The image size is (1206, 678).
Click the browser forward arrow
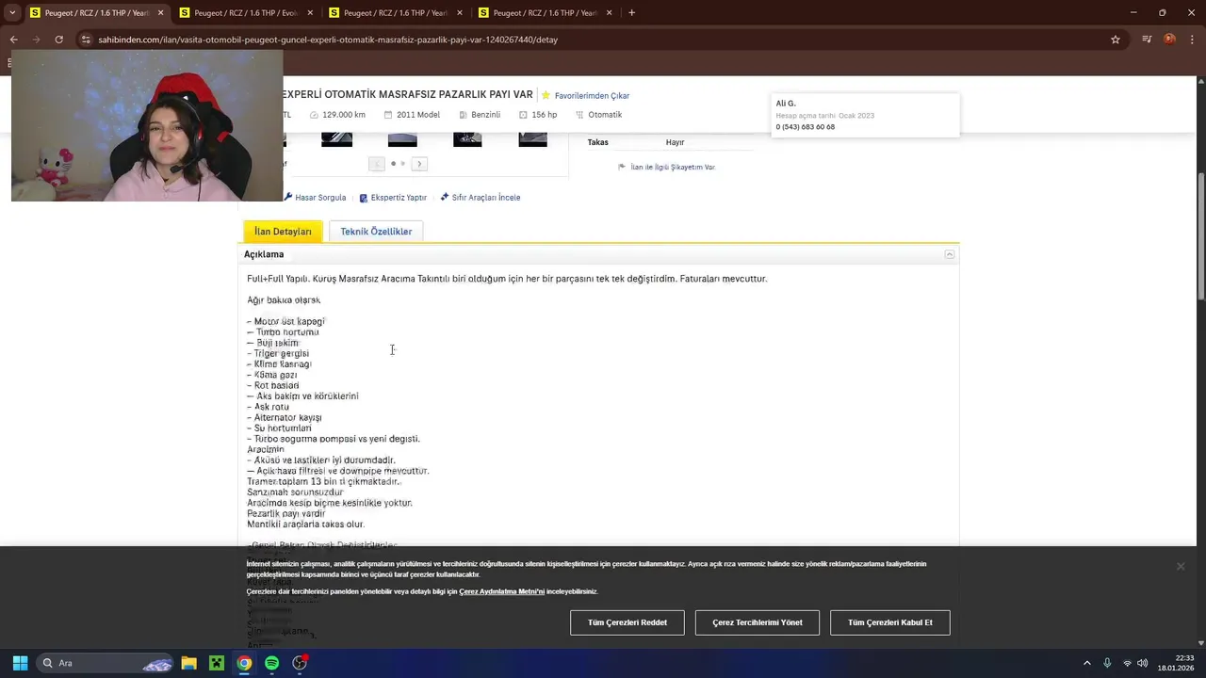[x=36, y=40]
